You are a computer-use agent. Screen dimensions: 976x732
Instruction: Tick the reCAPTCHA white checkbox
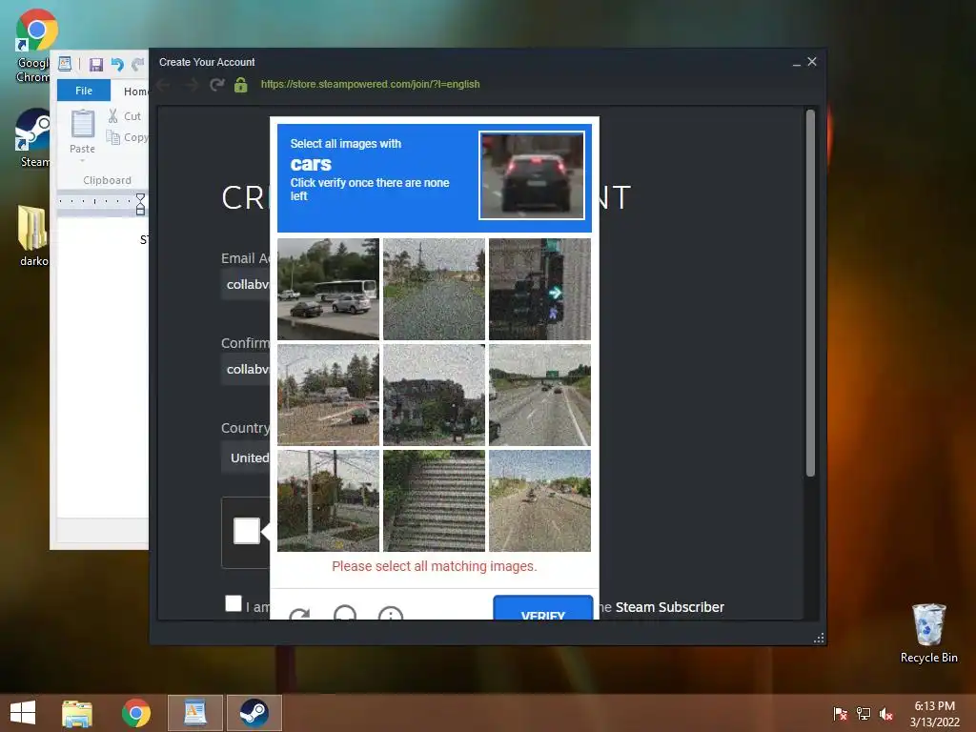coord(247,531)
